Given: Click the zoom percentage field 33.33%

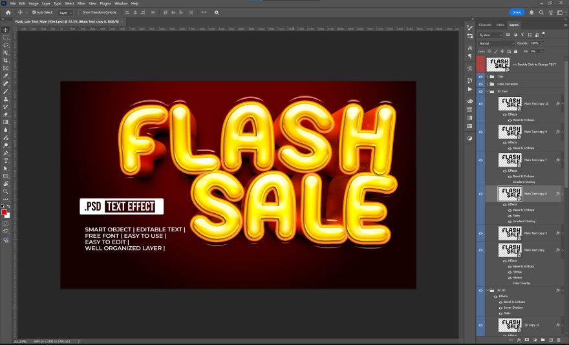Looking at the screenshot, I should tap(20, 341).
